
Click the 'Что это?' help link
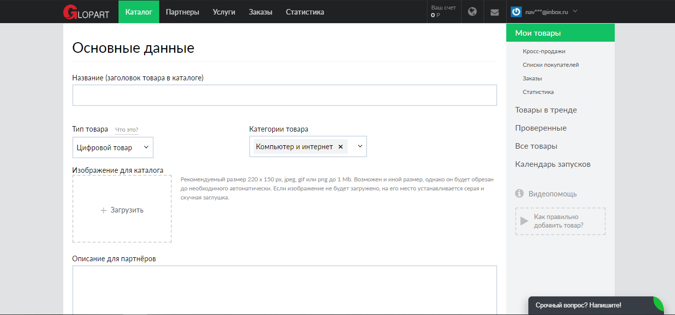[x=127, y=130]
